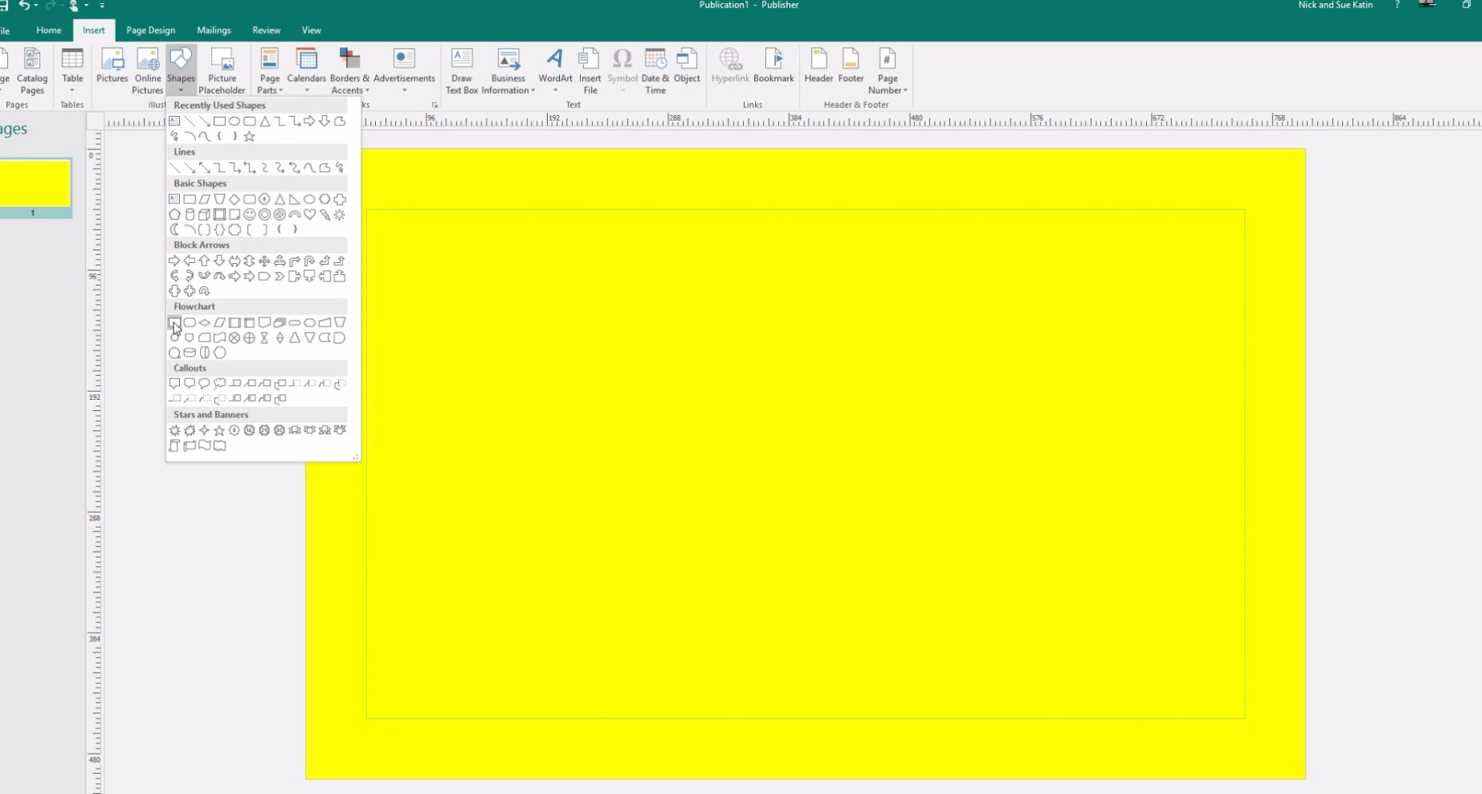Click the Insert File icon
The height and width of the screenshot is (794, 1482).
point(589,70)
